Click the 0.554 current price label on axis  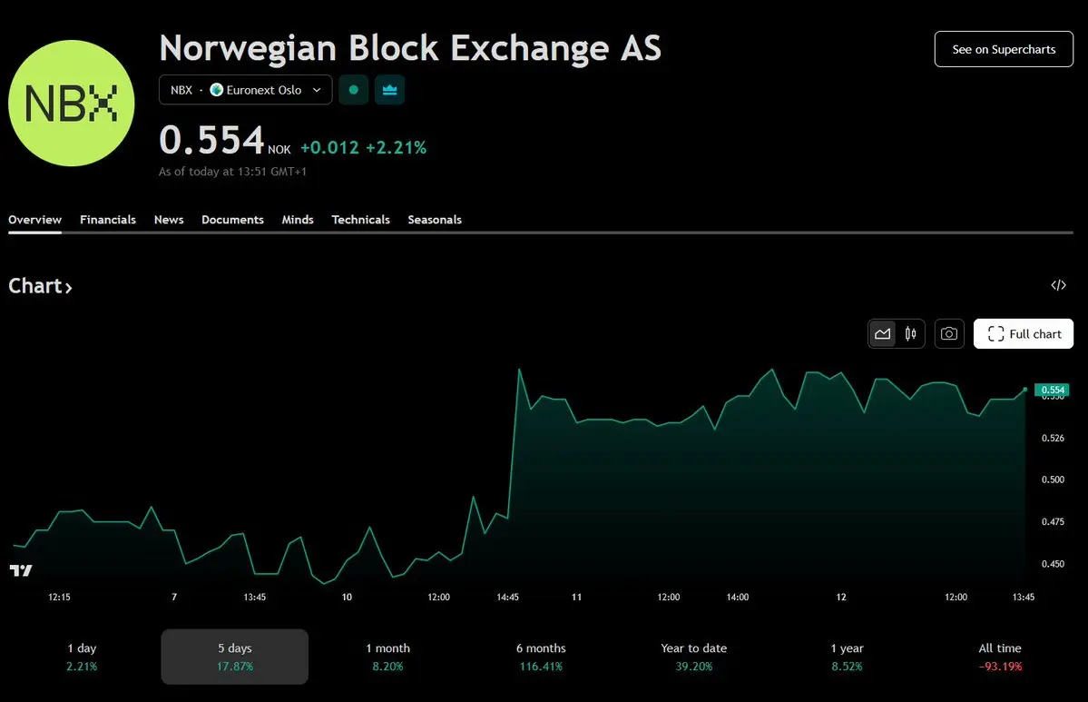[1052, 391]
